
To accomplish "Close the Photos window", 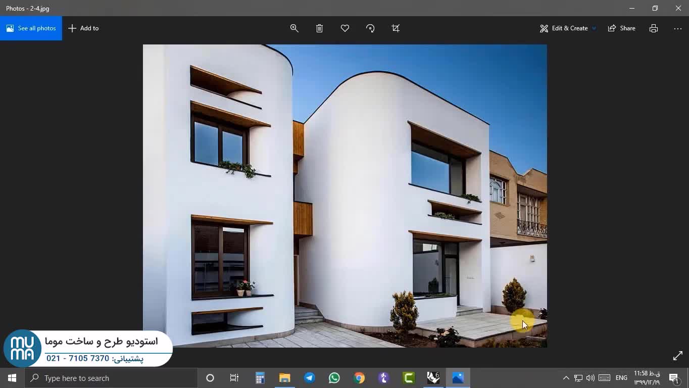I will [678, 8].
